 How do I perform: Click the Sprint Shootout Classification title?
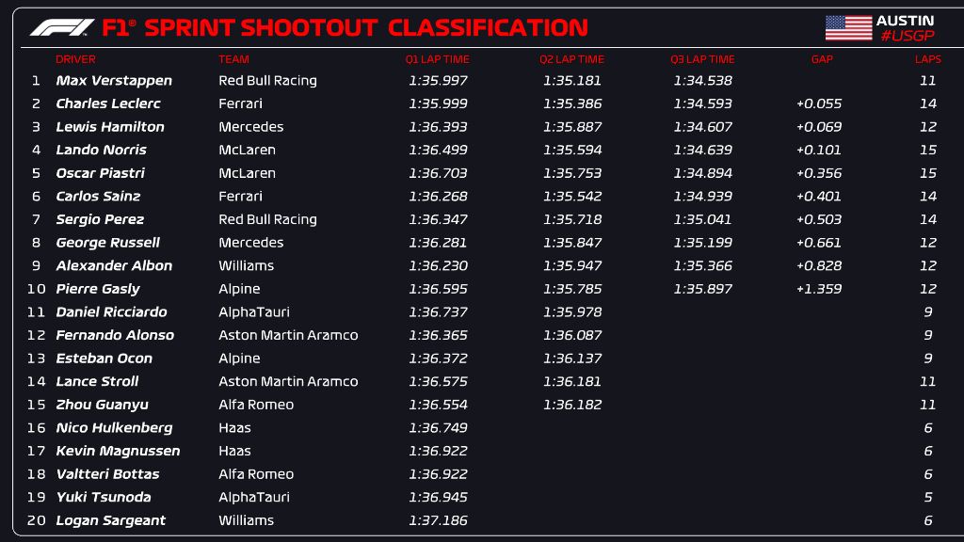coord(345,27)
